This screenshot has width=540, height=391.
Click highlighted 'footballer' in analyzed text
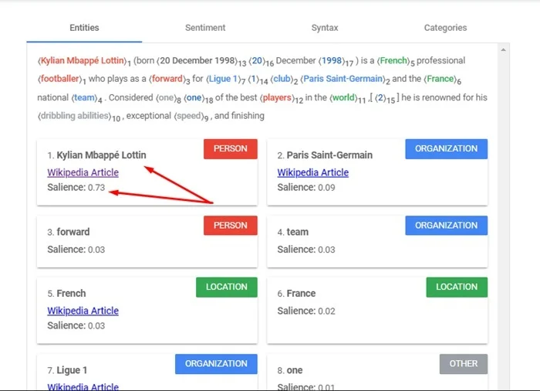pyautogui.click(x=60, y=79)
